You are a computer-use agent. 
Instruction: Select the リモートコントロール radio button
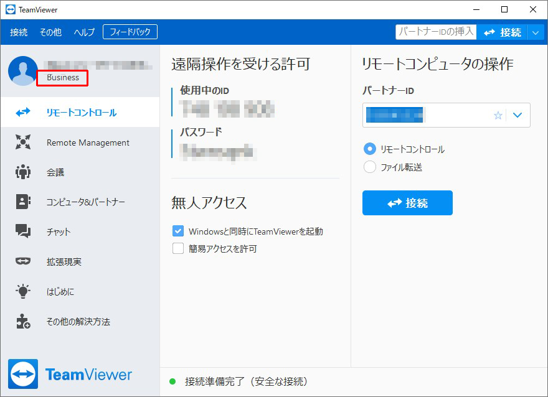click(x=370, y=149)
